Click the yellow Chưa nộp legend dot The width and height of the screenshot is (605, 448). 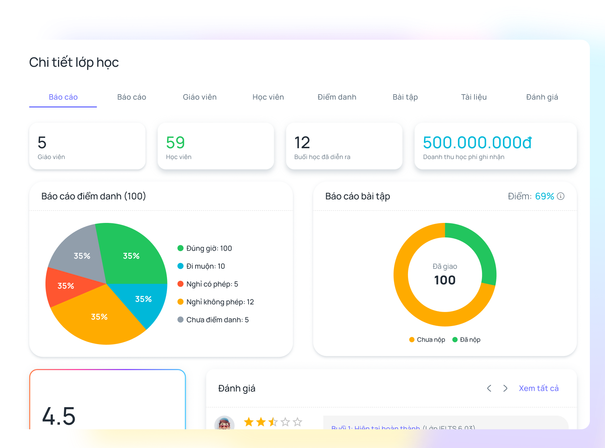click(x=412, y=339)
